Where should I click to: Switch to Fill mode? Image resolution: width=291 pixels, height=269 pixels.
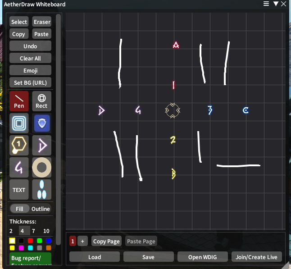tap(19, 209)
